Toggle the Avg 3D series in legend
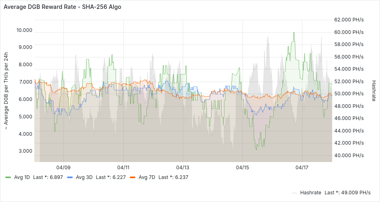 click(84, 177)
